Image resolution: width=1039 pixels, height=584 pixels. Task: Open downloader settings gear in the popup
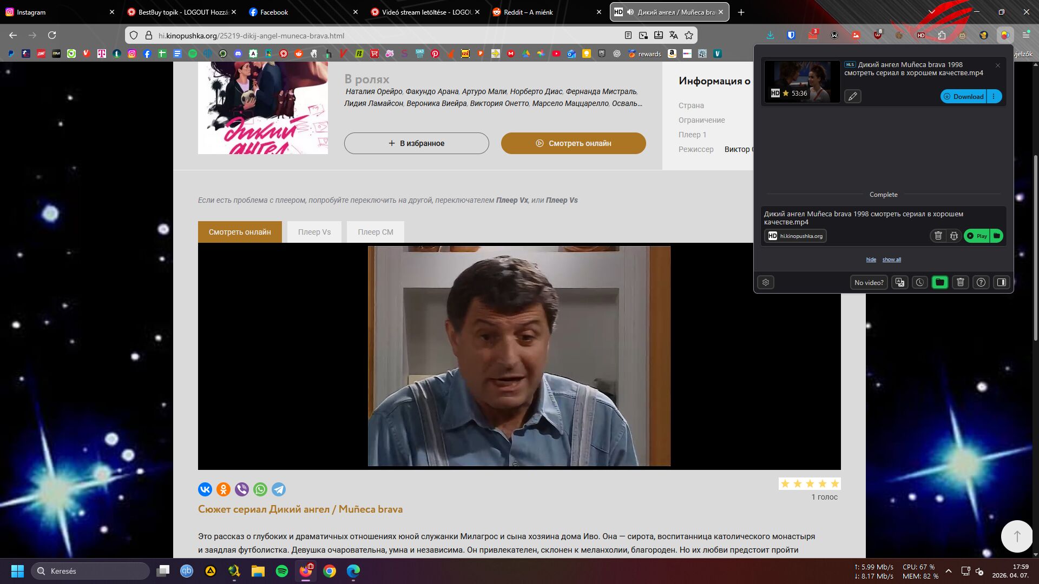tap(766, 282)
